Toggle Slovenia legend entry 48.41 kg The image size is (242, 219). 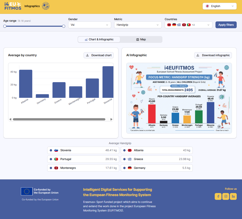(83, 150)
